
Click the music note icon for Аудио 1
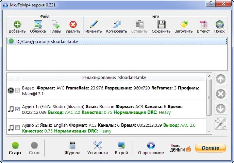click(x=11, y=109)
